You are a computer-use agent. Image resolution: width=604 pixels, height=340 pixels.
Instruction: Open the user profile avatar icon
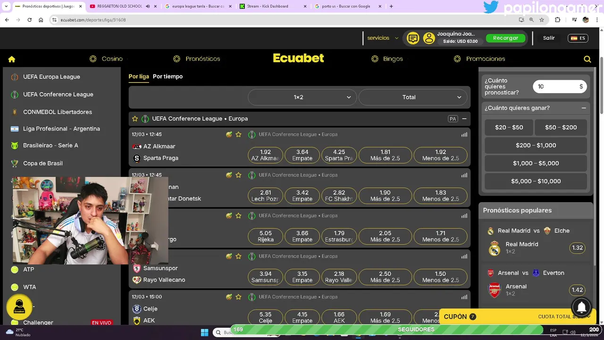pyautogui.click(x=429, y=38)
